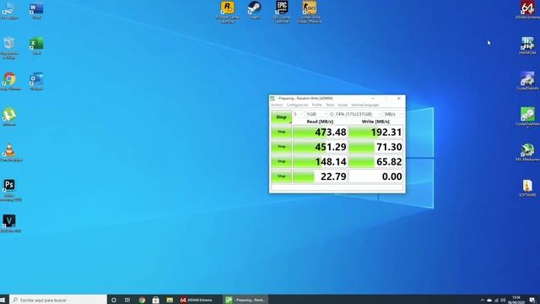Click the 148.14 read result

click(320, 161)
